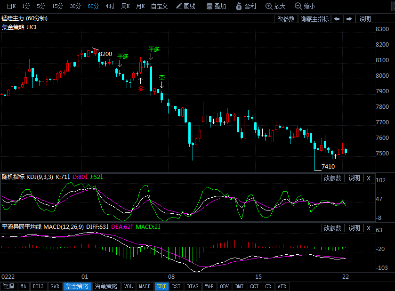The image size is (395, 291).
Task: Go to next main indicator with right arrow
Action: (349, 19)
